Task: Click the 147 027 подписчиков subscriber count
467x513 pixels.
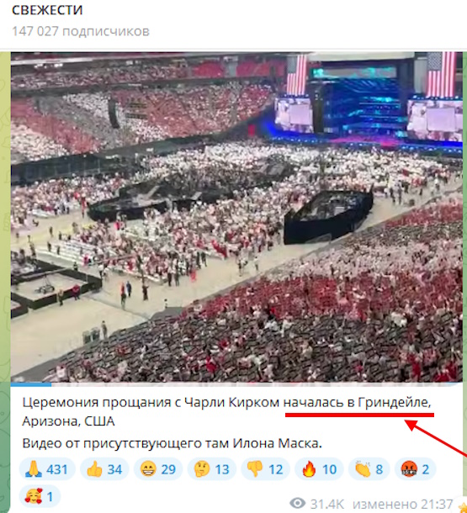Action: [81, 31]
